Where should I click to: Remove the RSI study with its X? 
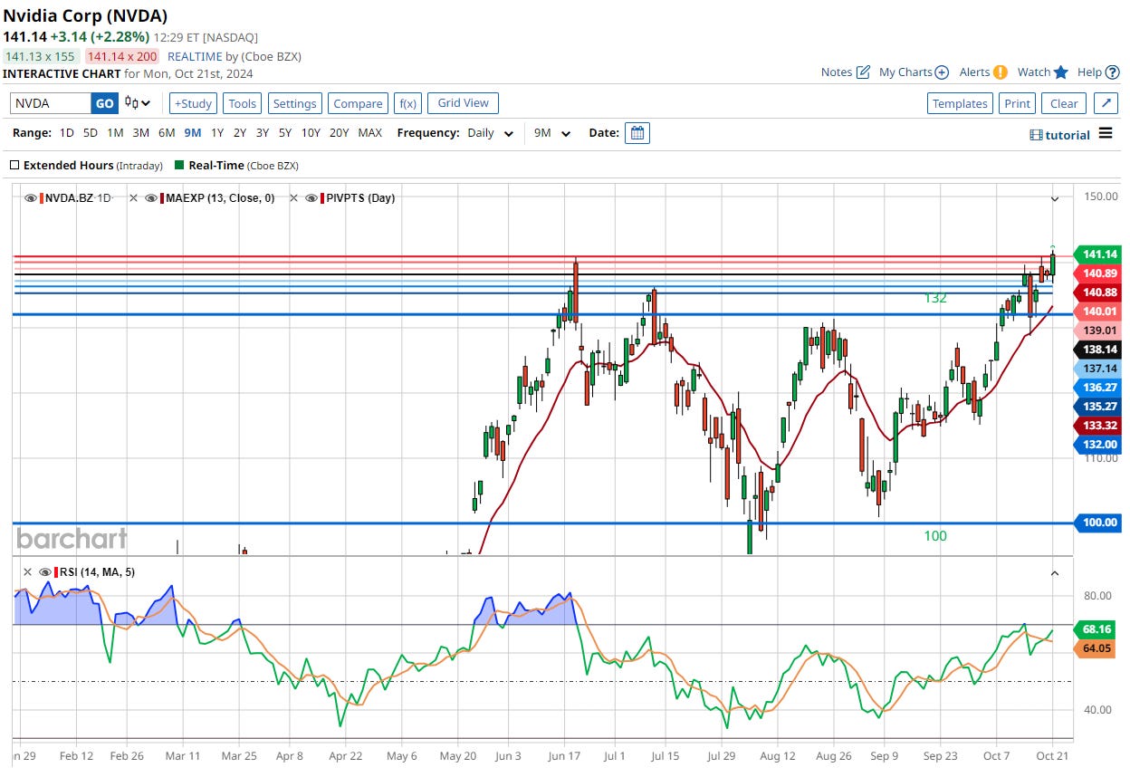(27, 572)
